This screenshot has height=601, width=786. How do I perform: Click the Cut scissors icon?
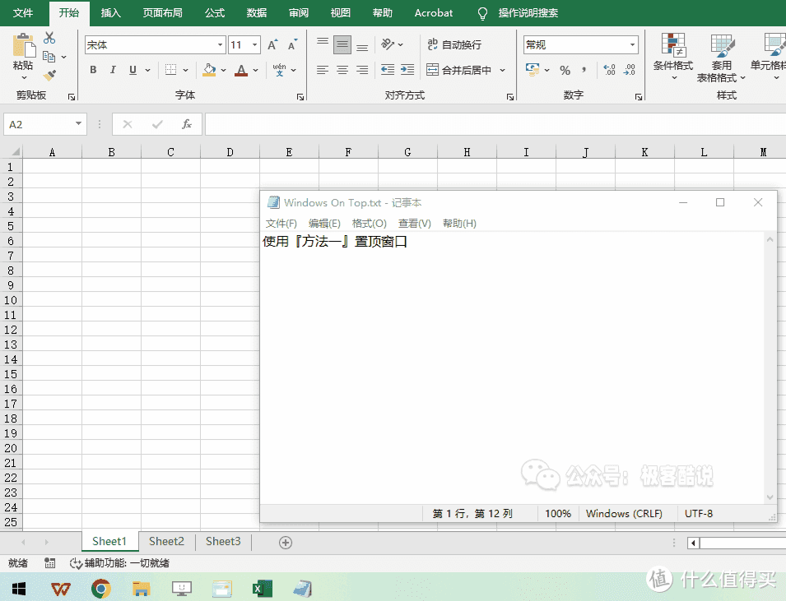pos(49,38)
